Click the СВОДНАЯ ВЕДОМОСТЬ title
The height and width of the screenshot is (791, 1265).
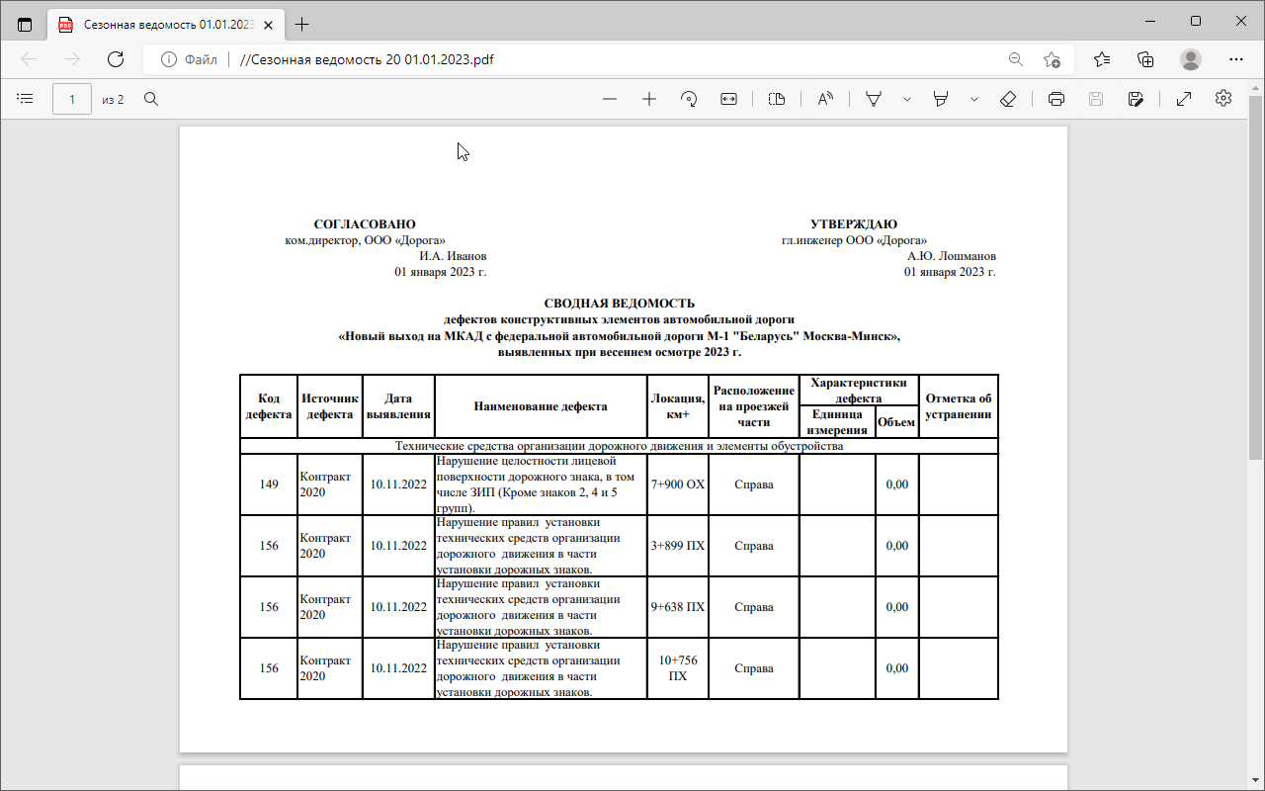click(620, 304)
